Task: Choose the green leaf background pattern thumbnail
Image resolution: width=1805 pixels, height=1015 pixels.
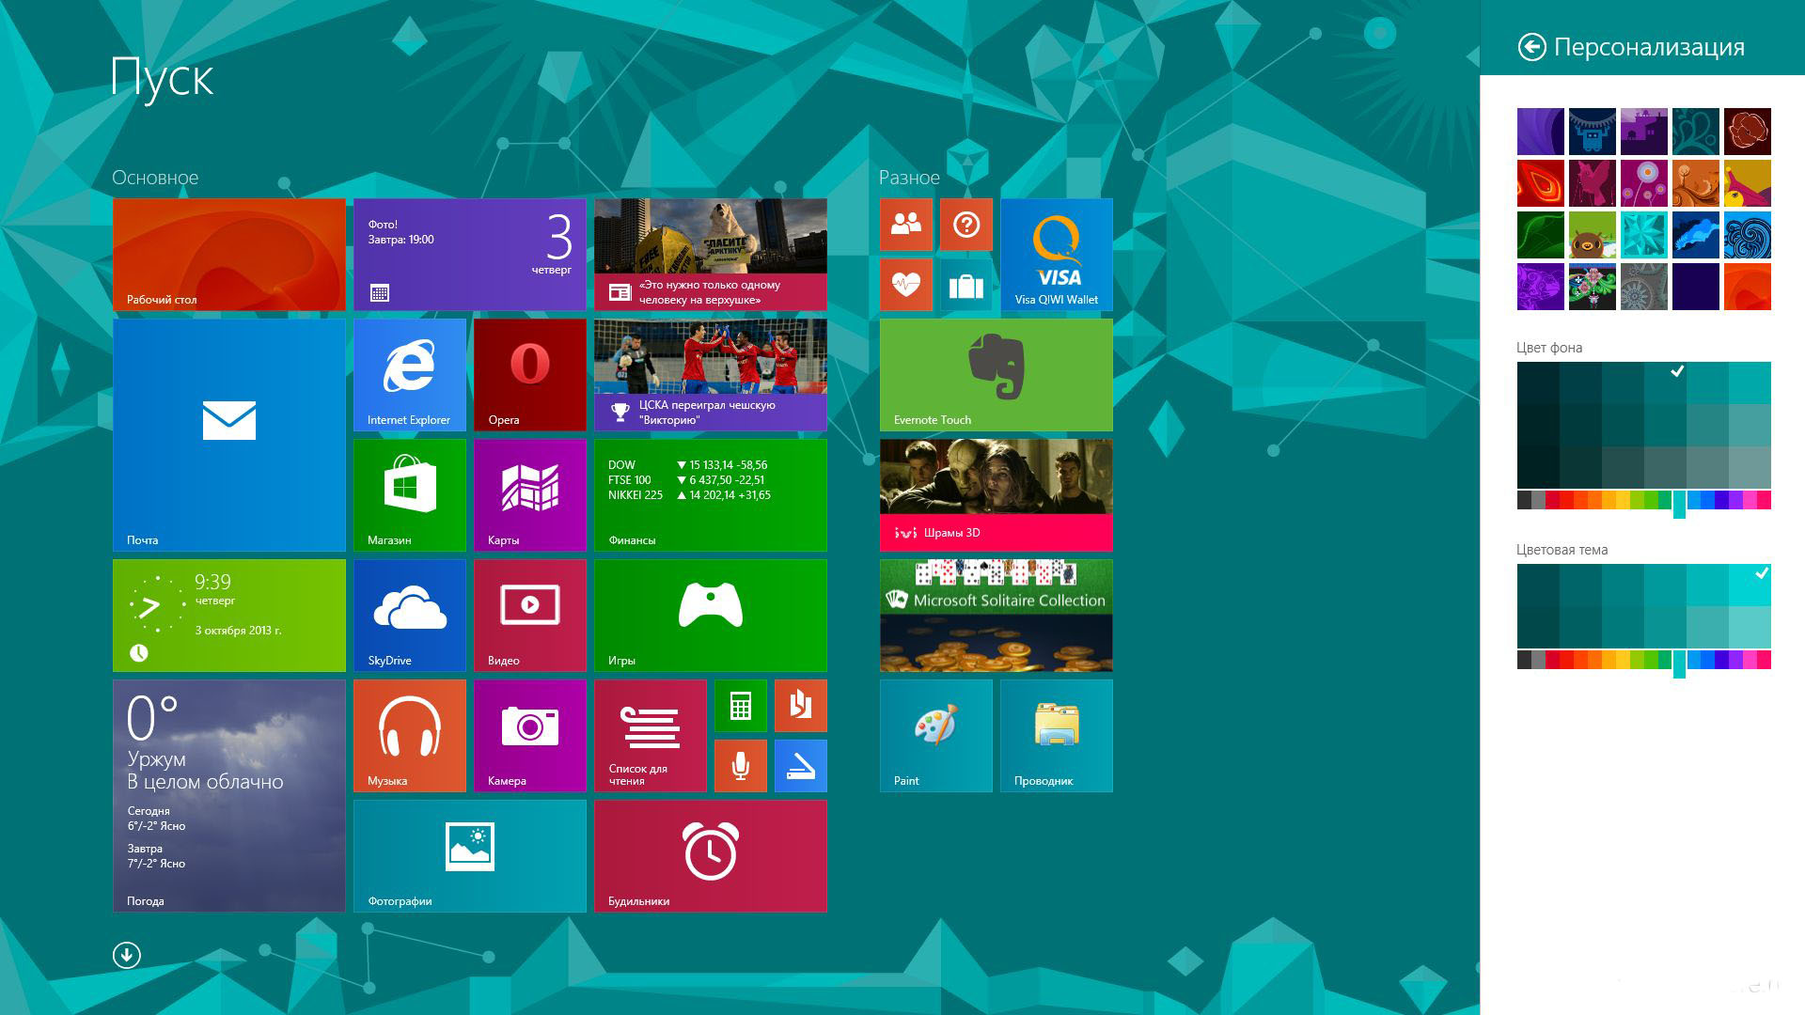Action: 1540,235
